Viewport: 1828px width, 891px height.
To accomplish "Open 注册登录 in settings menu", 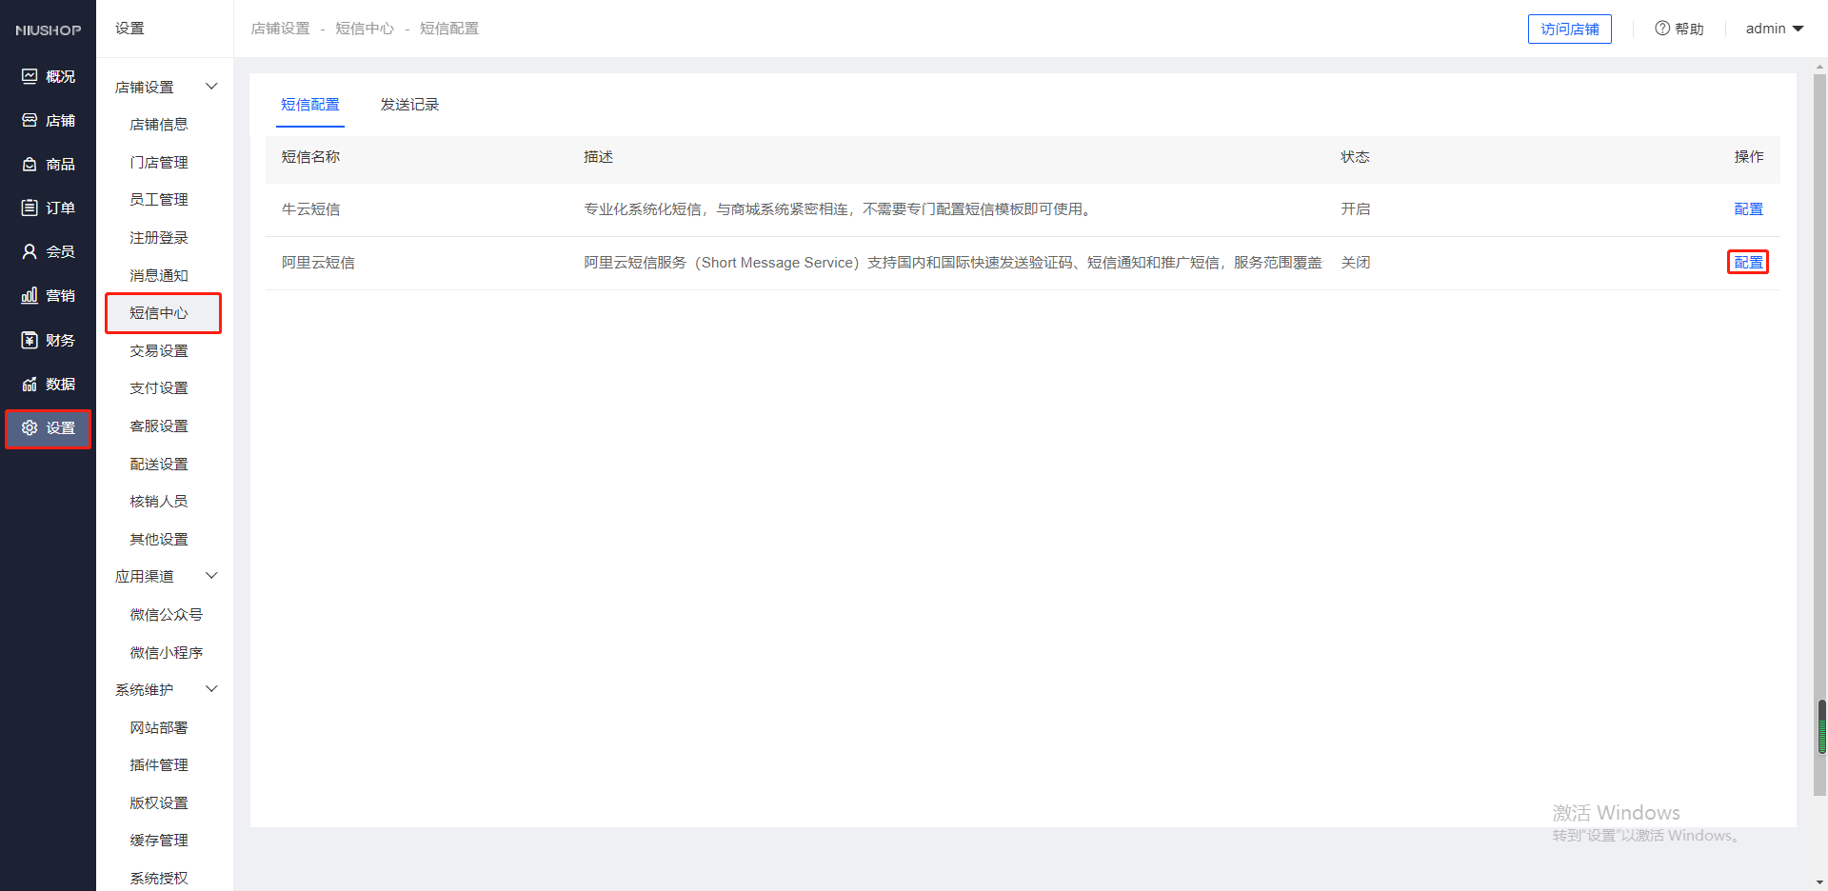I will 159,238.
